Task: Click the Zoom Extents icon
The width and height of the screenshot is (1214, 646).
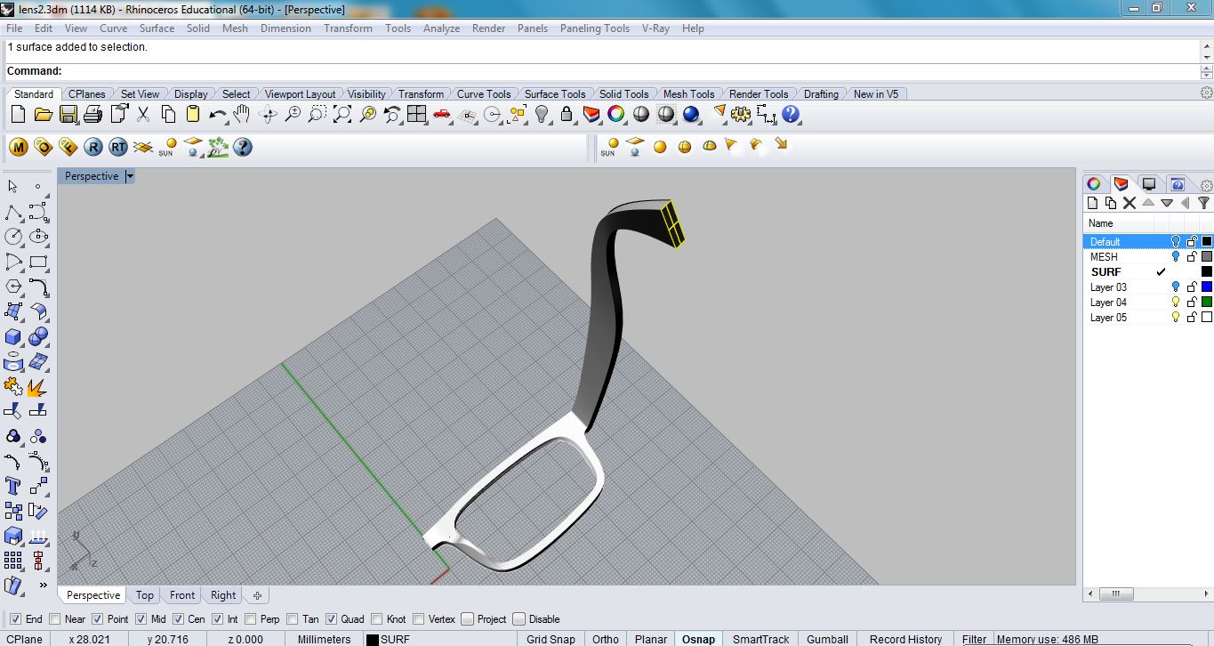Action: [x=342, y=114]
